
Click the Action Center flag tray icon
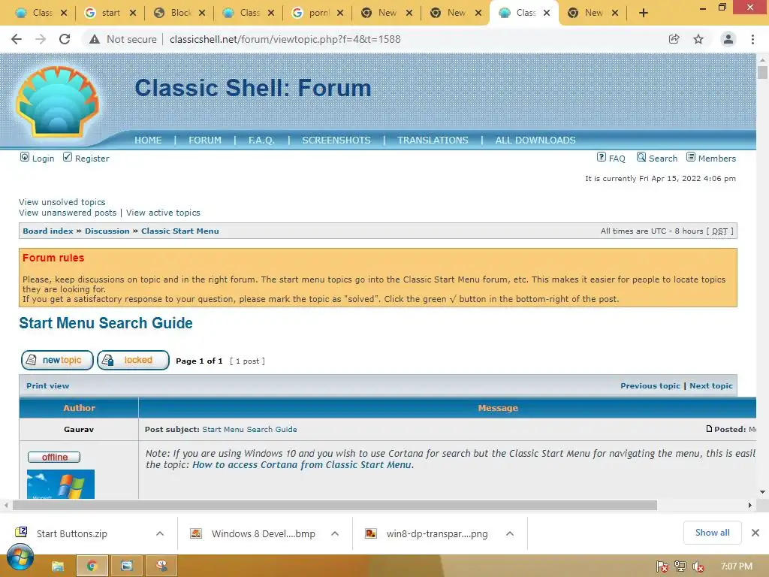coord(662,566)
